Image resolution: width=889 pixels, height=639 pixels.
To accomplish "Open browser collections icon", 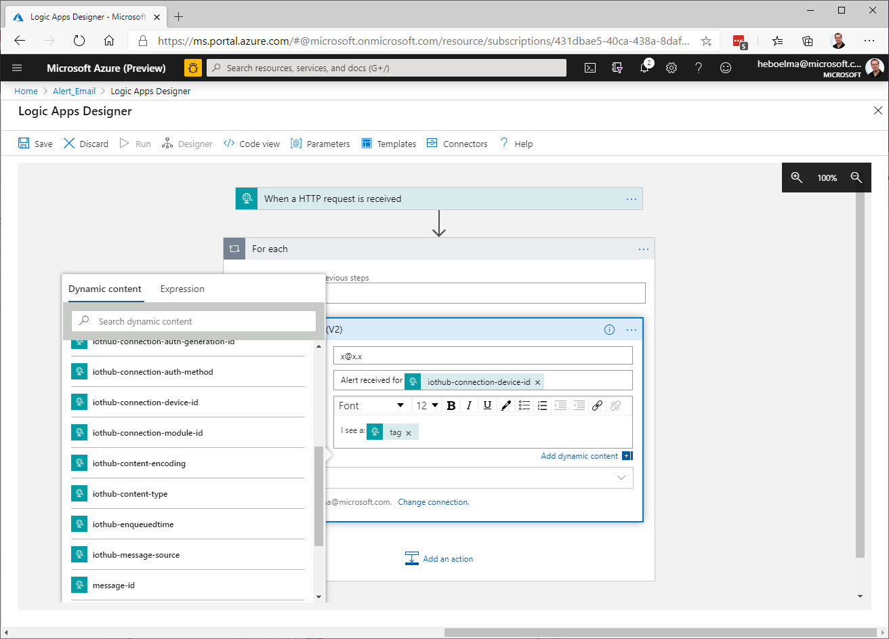I will 808,41.
